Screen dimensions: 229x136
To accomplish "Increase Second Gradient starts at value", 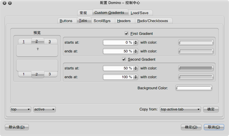I will pyautogui.click(x=136, y=67).
